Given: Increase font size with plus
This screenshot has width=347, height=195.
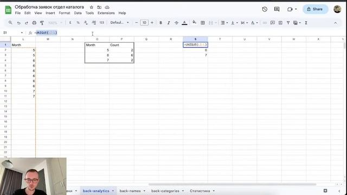Looking at the screenshot, I should coord(152,23).
